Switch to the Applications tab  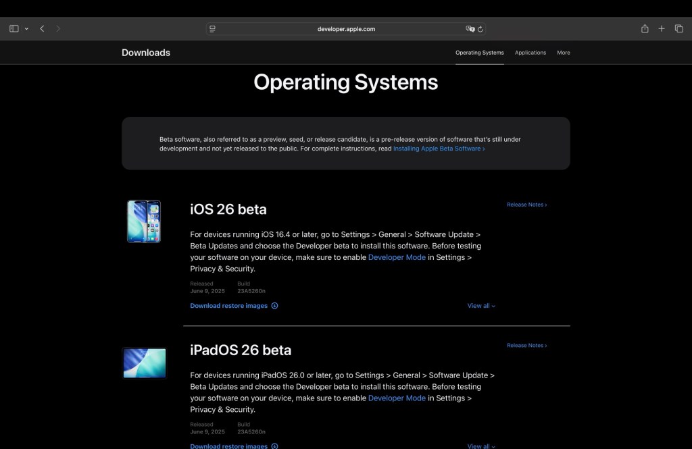(530, 53)
